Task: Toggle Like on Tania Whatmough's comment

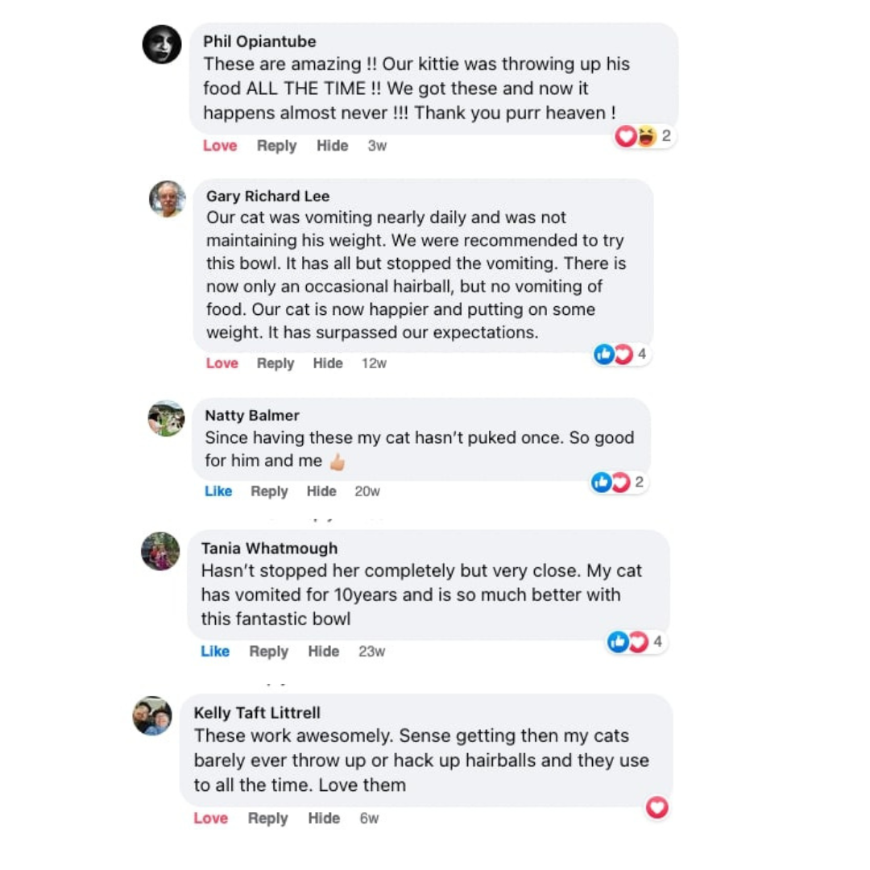Action: (215, 652)
